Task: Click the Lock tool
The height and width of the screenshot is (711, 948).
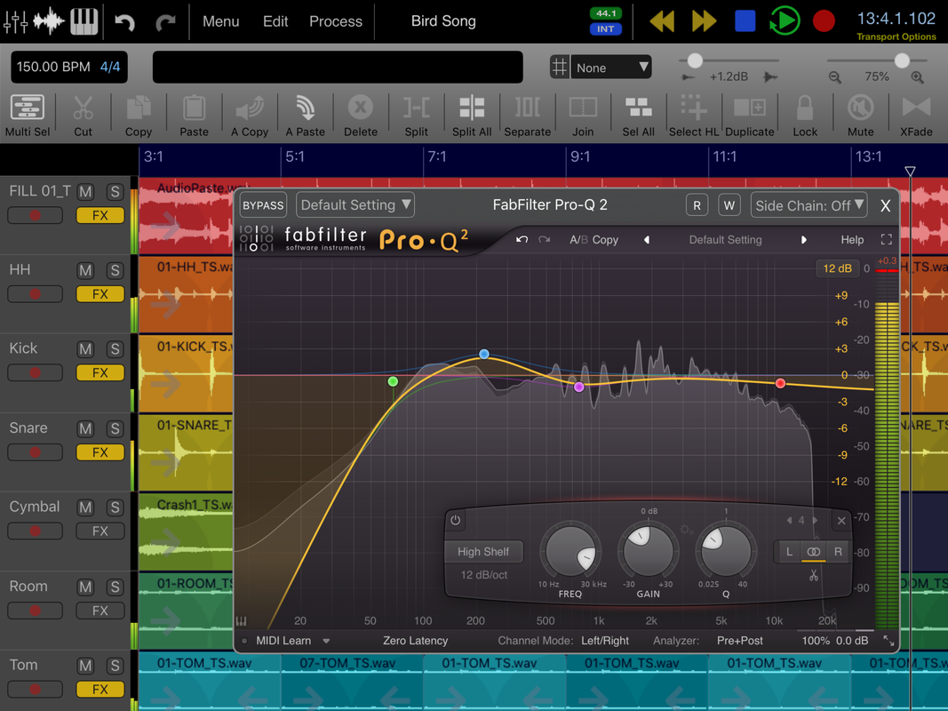Action: coord(805,116)
